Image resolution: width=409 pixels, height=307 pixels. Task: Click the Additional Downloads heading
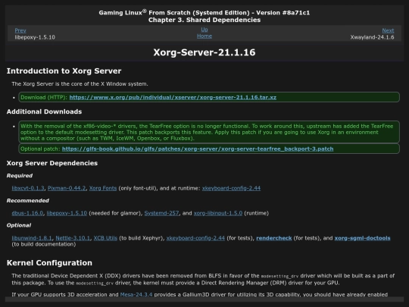tap(44, 111)
